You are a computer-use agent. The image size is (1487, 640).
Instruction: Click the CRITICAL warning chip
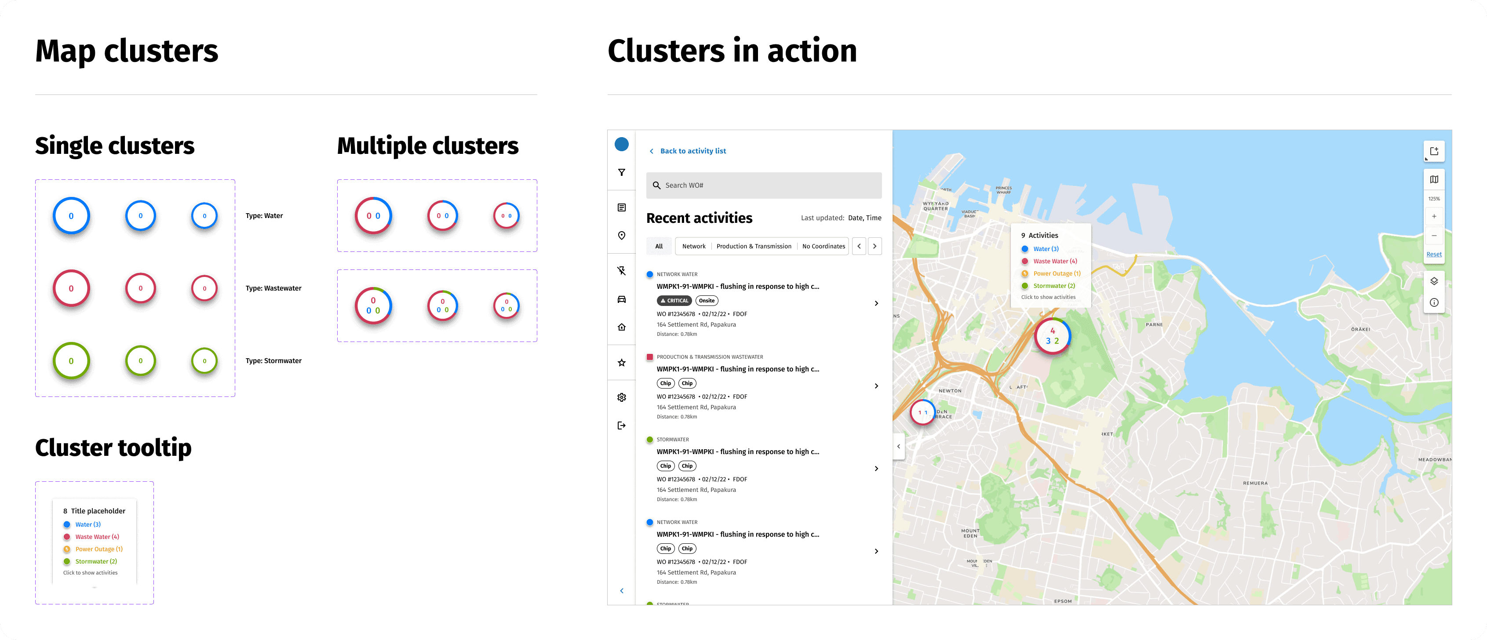pyautogui.click(x=674, y=301)
